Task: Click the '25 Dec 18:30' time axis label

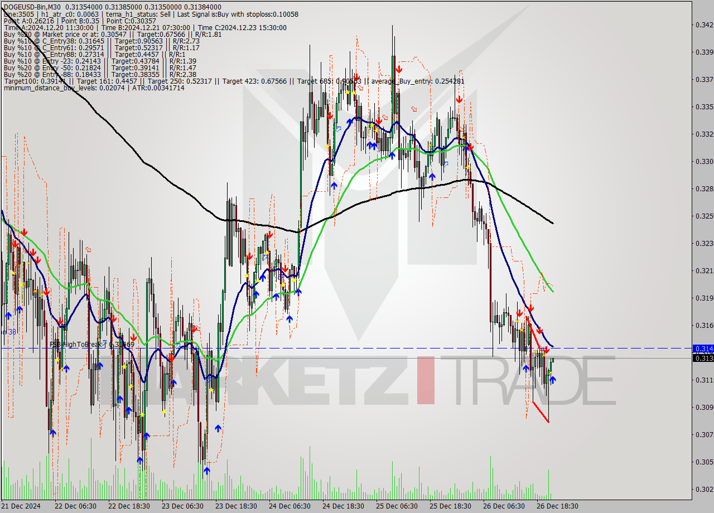Action: pos(451,506)
